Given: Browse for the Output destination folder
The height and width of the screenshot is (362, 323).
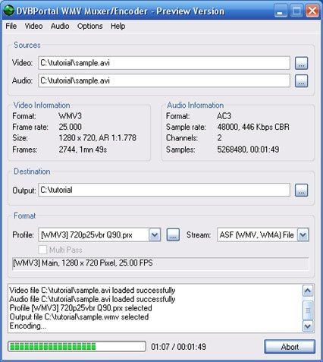Looking at the screenshot, I should 301,190.
